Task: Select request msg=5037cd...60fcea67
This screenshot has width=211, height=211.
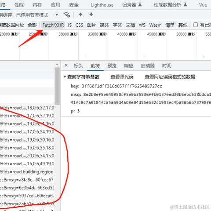Action: pyautogui.click(x=27, y=196)
